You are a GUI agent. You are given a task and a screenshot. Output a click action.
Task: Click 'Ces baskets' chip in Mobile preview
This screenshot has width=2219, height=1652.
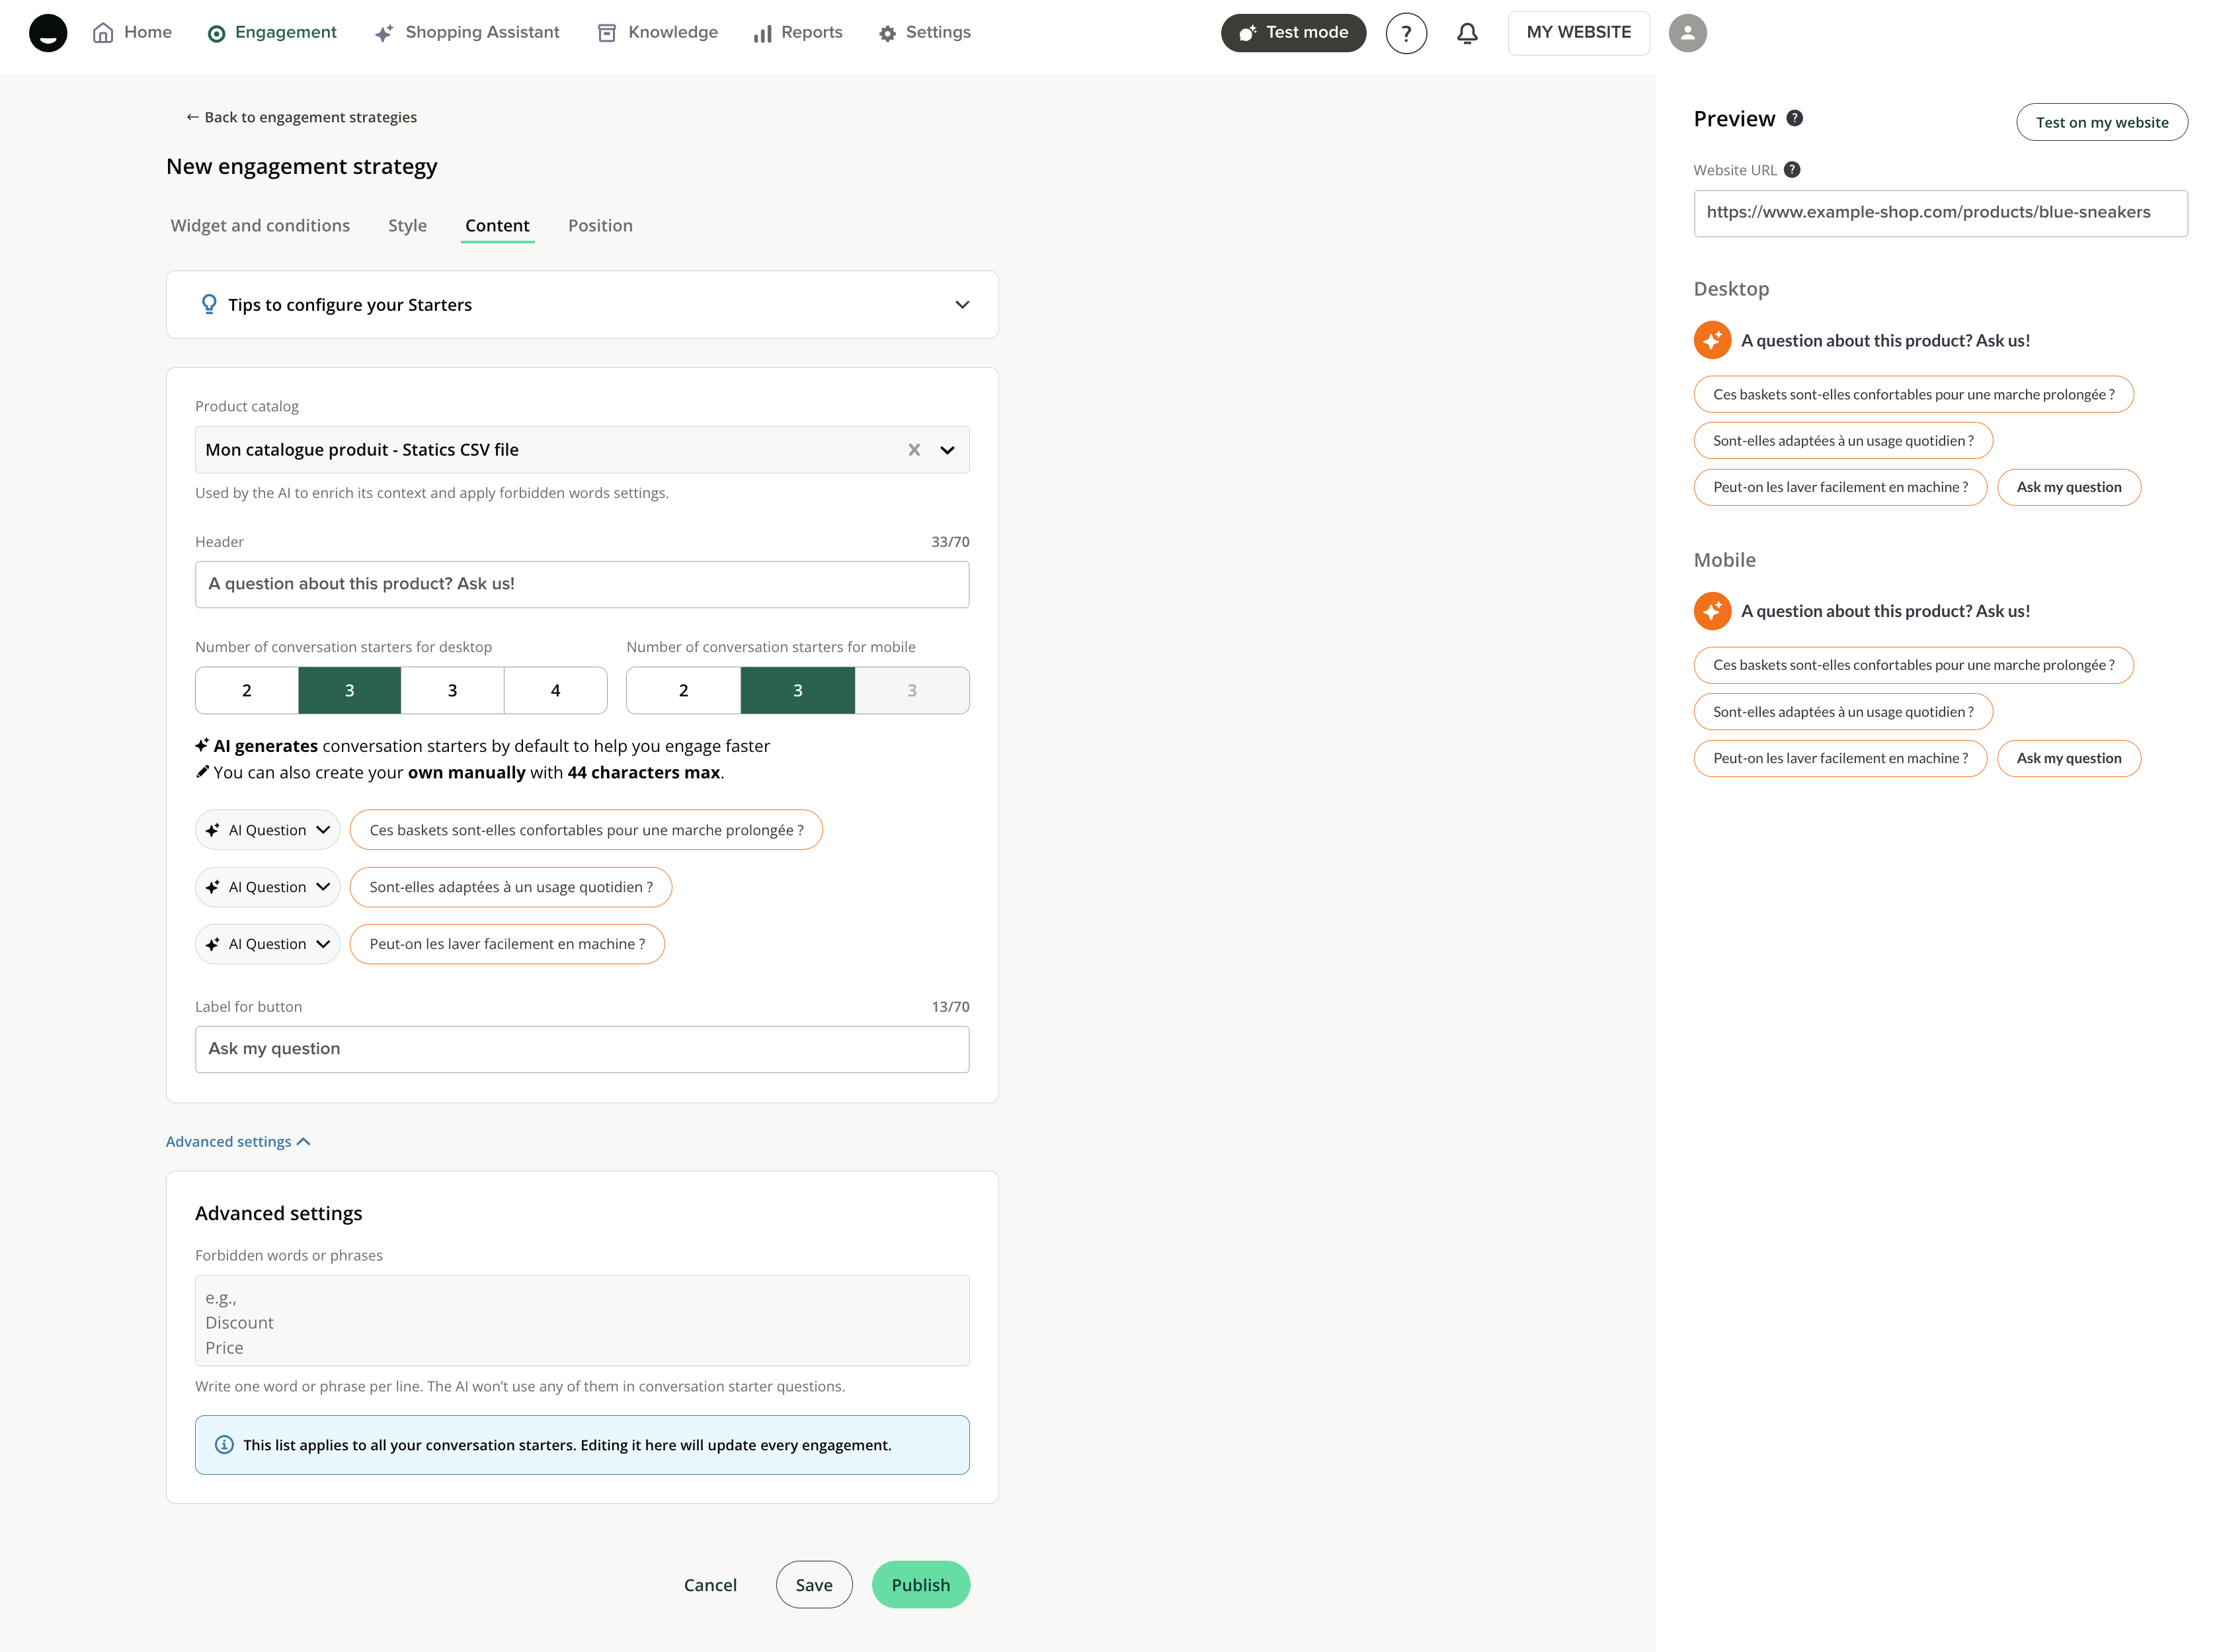(1913, 665)
